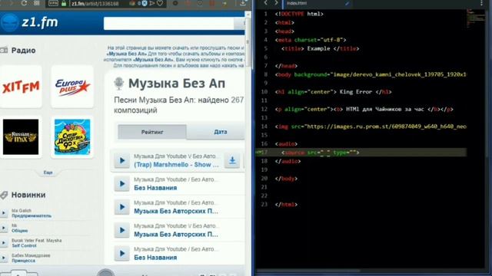Click the editor minimap preview

click(x=475, y=18)
